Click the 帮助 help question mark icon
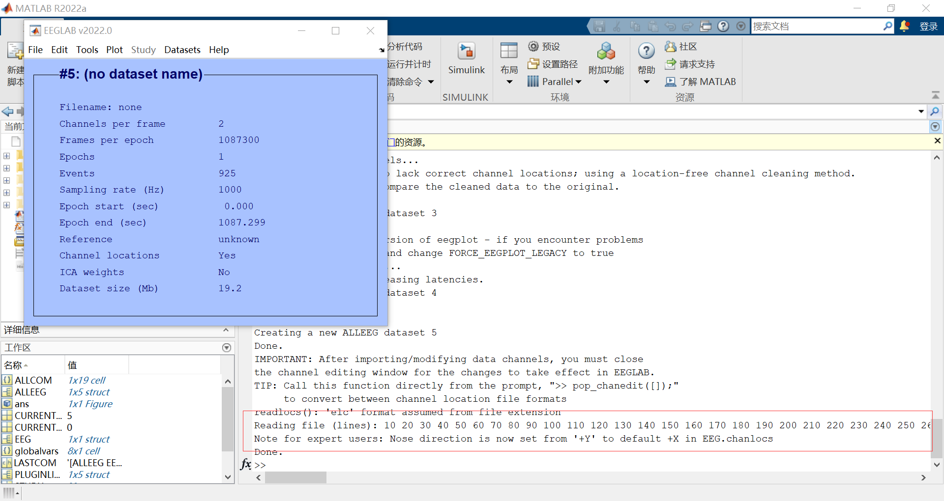944x501 pixels. (646, 51)
